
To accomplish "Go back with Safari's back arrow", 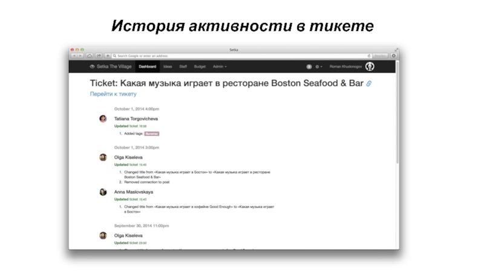I will tap(74, 56).
